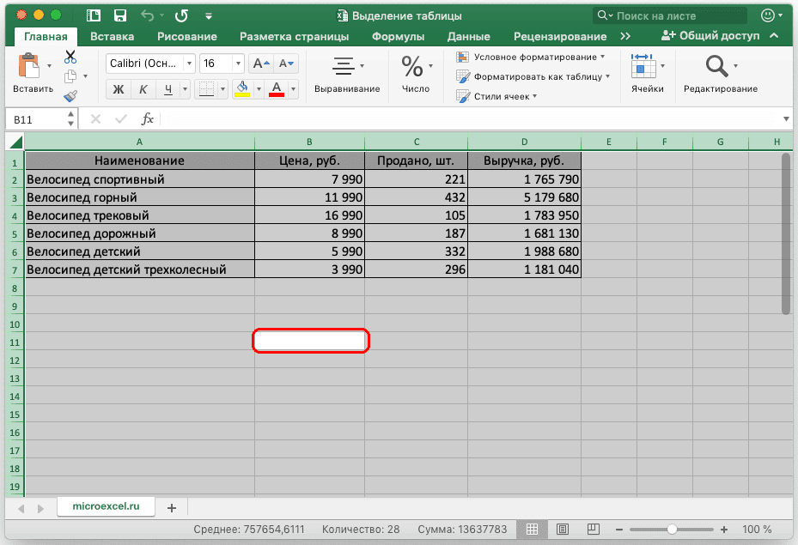Click the Paste clipboard icon
798x545 pixels.
[x=29, y=66]
